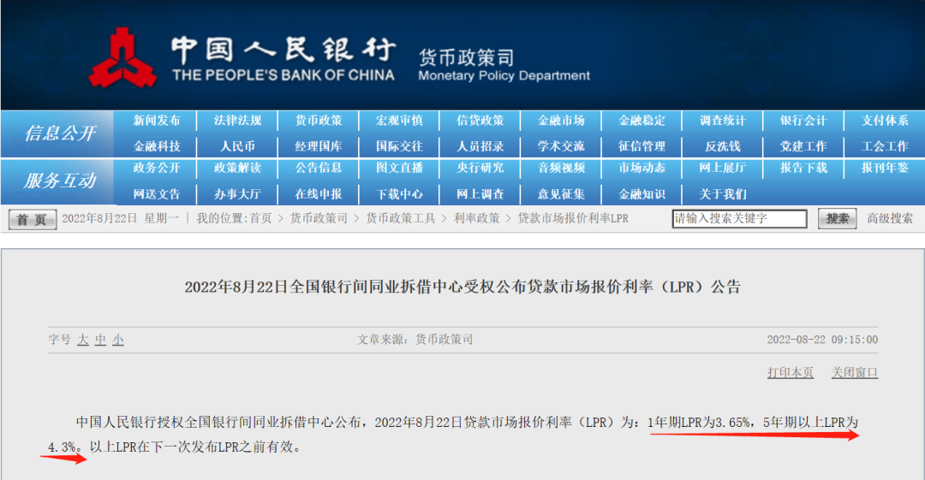This screenshot has height=480, width=925.
Task: Open 金融稳定 menu item
Action: click(642, 121)
